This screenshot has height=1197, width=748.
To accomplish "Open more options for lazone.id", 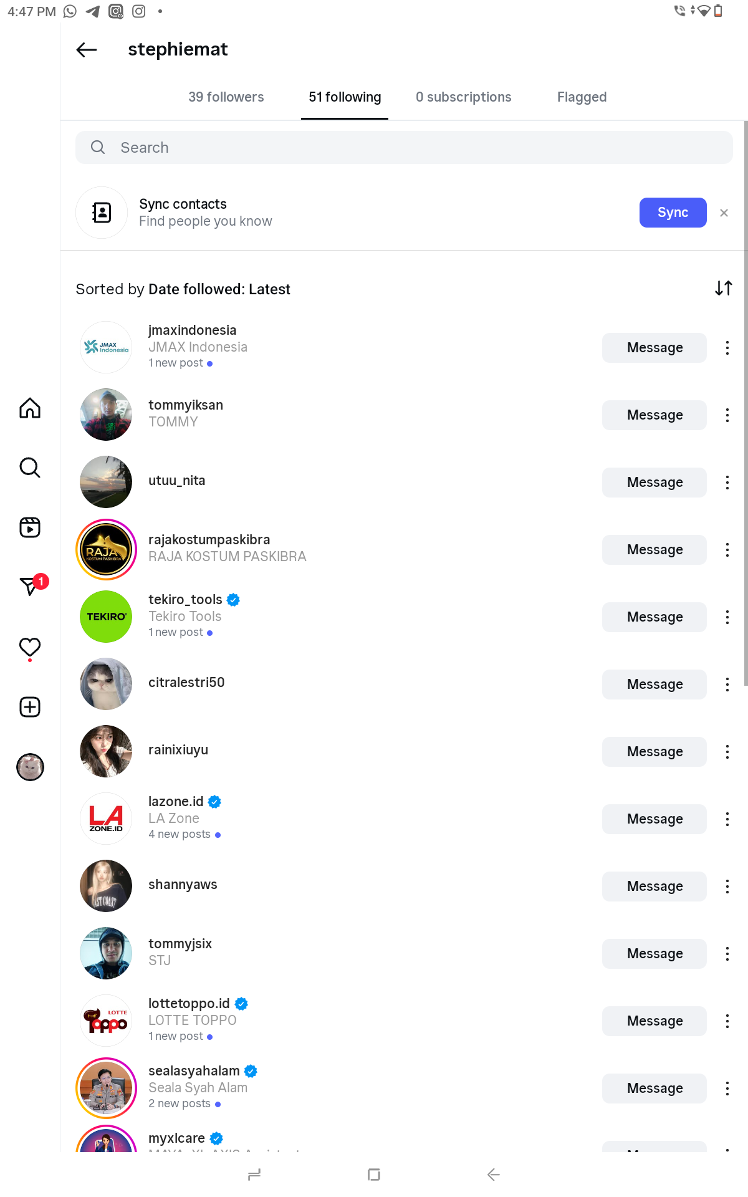I will tap(727, 819).
